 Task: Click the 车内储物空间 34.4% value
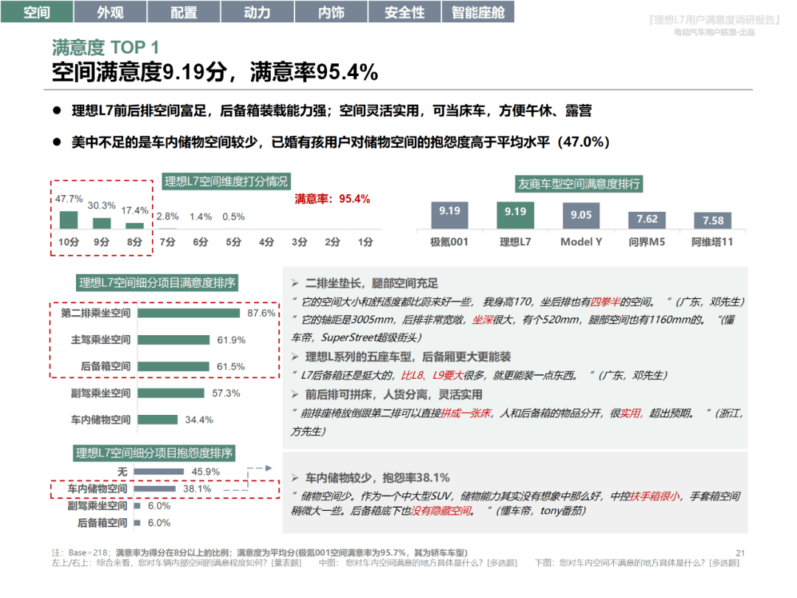(199, 420)
